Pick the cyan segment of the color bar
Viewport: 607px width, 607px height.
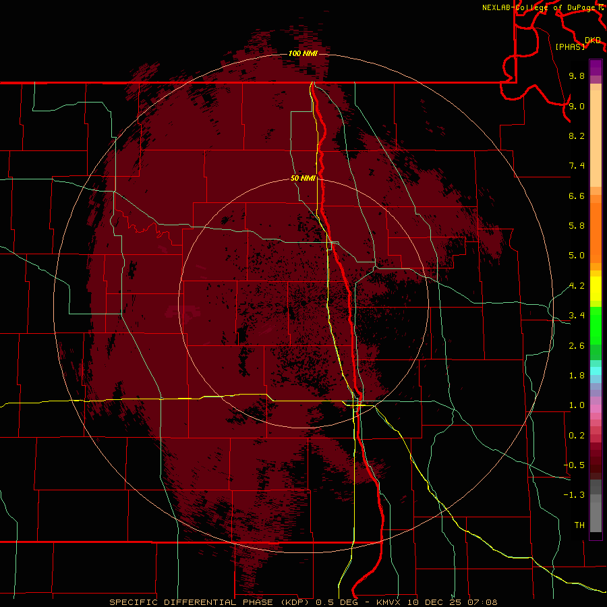[x=596, y=371]
